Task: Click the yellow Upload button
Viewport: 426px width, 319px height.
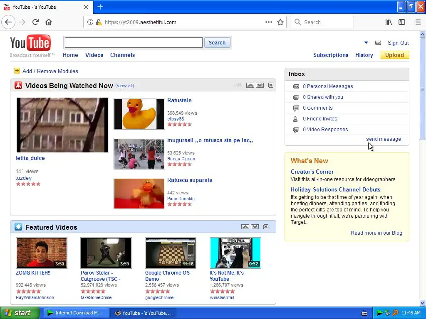Action: [395, 55]
